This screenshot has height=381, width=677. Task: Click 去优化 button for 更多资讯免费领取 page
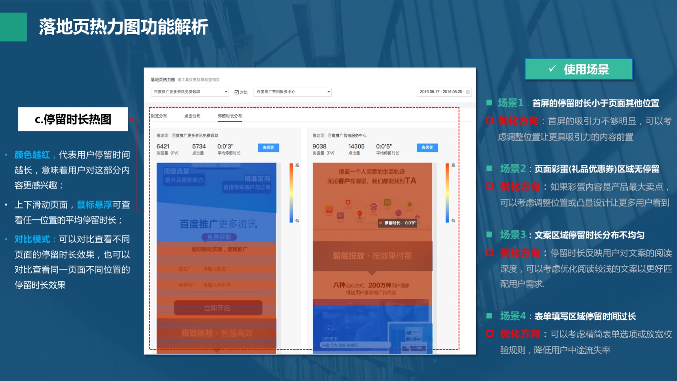tap(268, 148)
